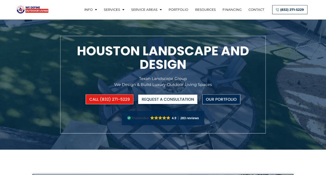Open the SERVICE AREAS menu

(144, 10)
